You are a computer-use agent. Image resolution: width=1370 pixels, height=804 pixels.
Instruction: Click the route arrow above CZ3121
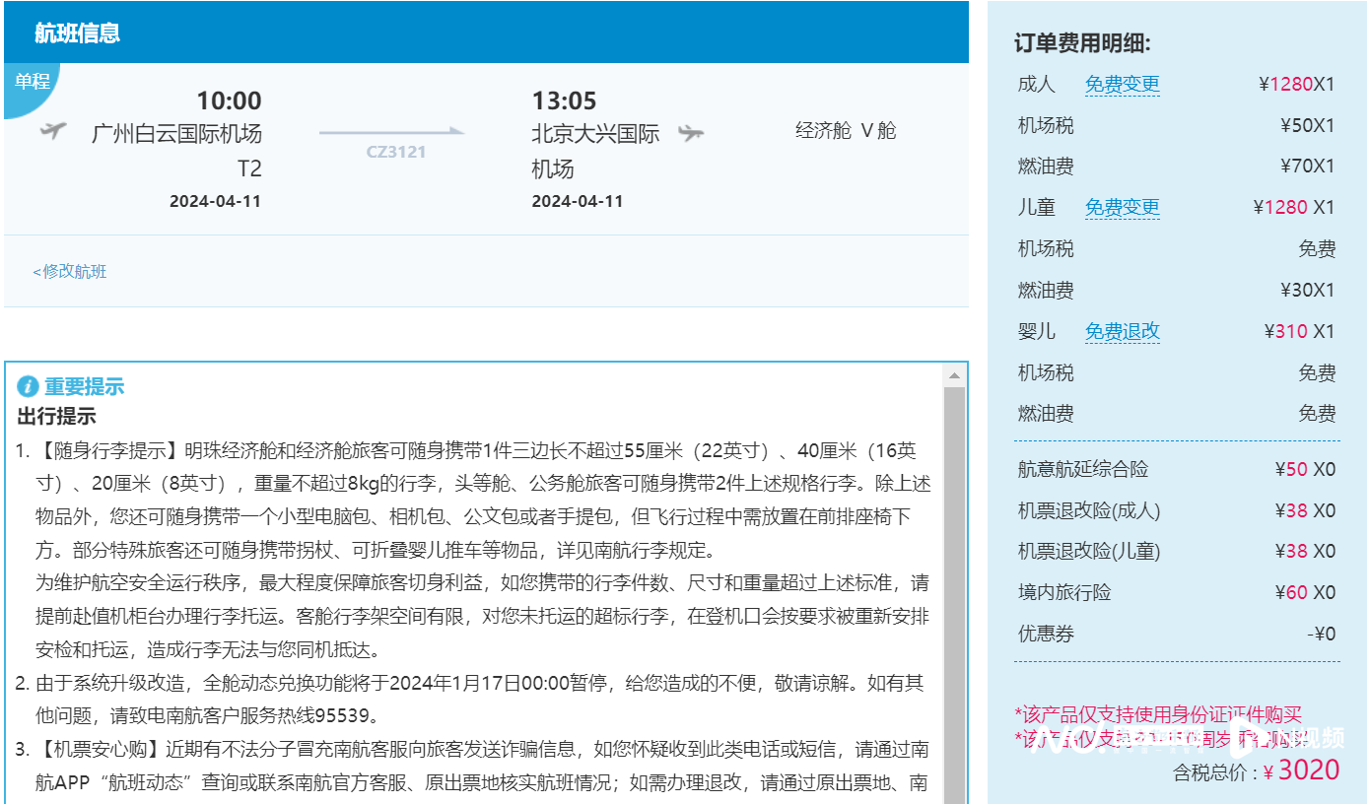coord(391,131)
